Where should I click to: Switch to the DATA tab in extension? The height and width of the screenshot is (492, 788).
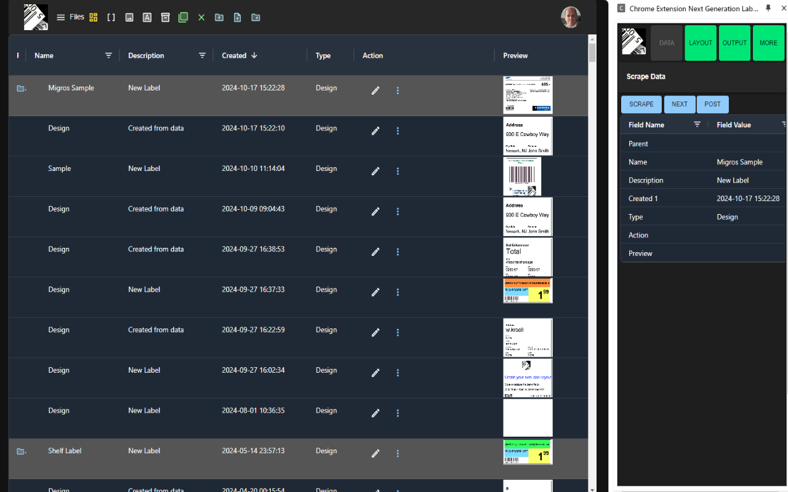click(667, 43)
